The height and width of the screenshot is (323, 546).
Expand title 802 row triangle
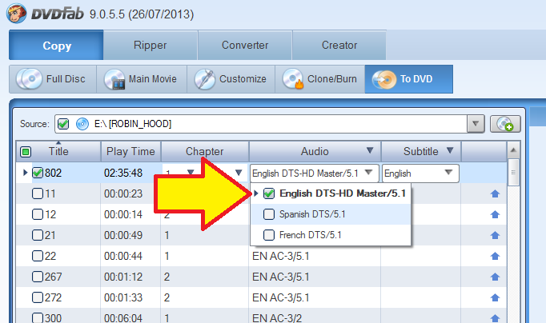[25, 173]
